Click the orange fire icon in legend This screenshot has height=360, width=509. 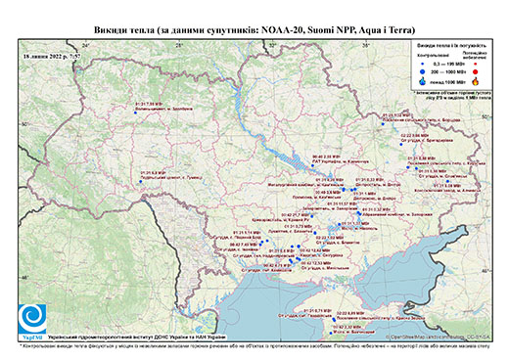click(476, 81)
